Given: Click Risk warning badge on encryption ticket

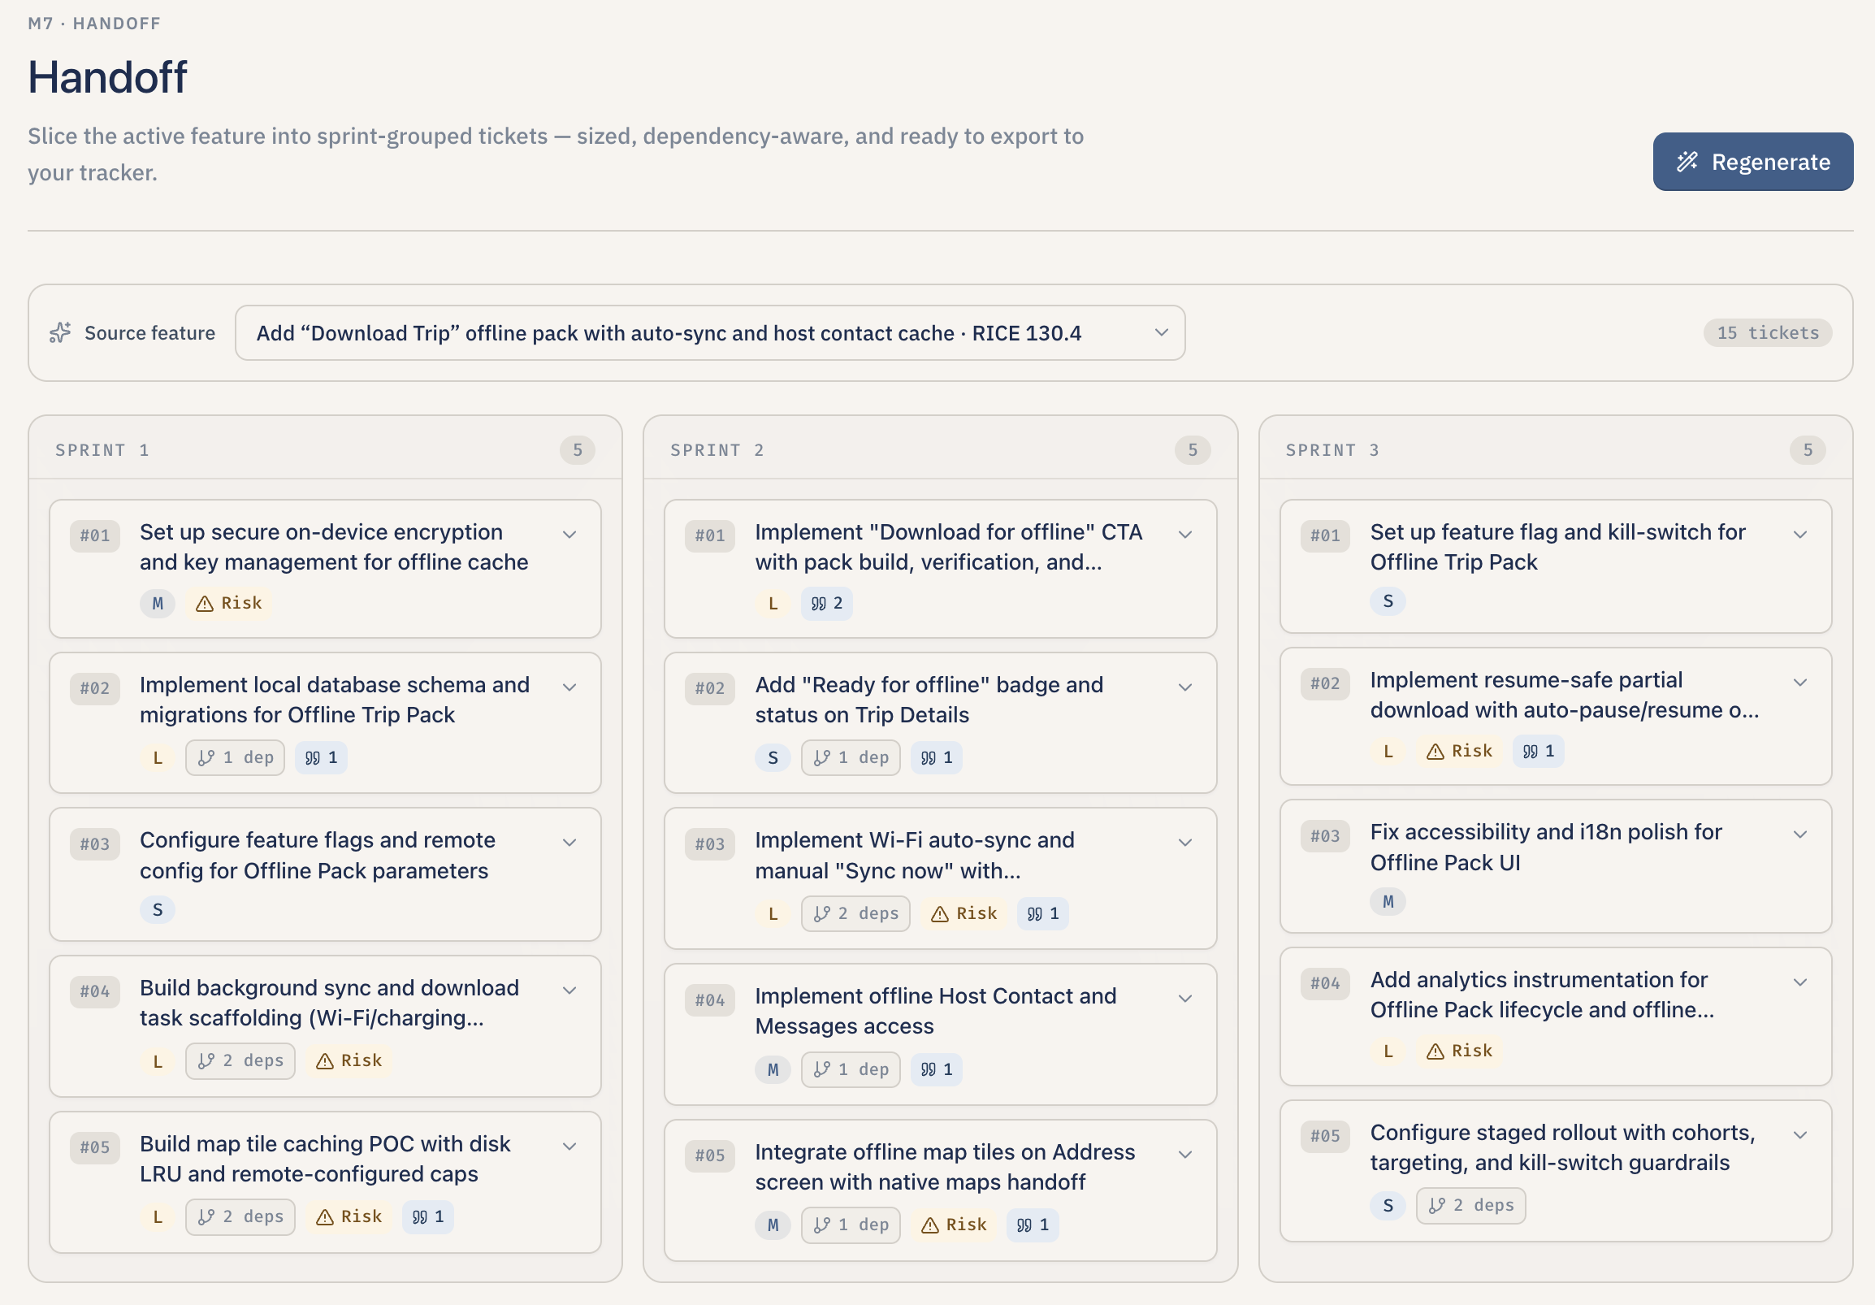Looking at the screenshot, I should point(229,603).
